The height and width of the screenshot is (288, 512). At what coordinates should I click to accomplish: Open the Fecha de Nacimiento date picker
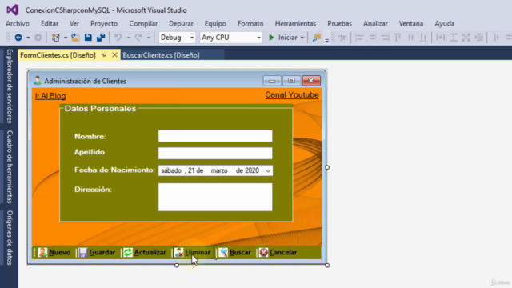pos(268,170)
